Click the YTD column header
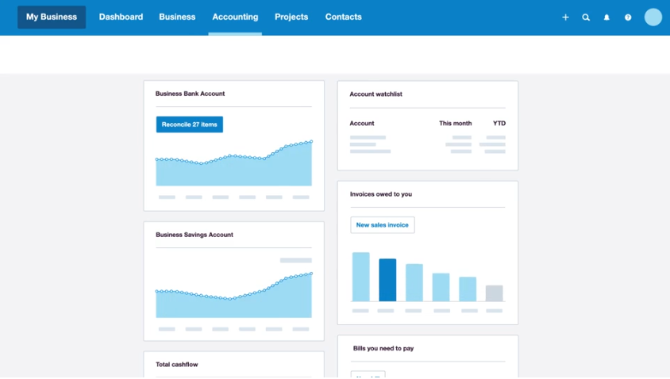 click(499, 124)
